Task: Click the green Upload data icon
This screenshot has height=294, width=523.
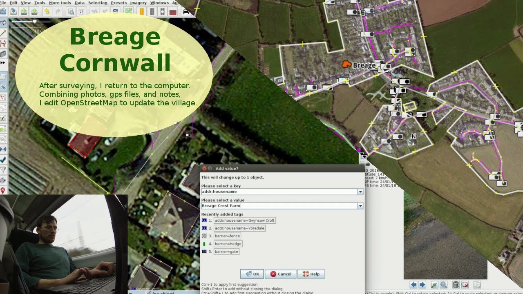Action: coord(34,11)
